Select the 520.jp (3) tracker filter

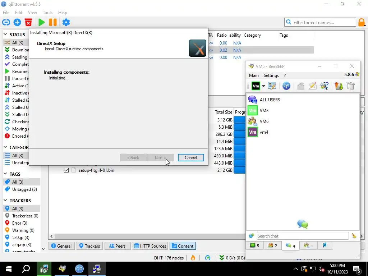(x=22, y=238)
